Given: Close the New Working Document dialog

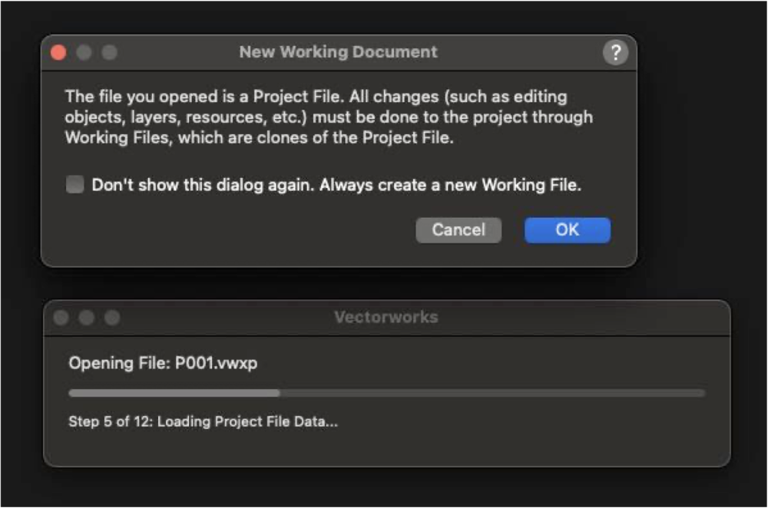Looking at the screenshot, I should click(59, 52).
